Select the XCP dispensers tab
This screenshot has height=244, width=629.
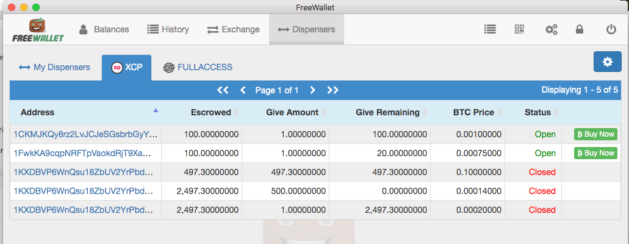point(126,68)
